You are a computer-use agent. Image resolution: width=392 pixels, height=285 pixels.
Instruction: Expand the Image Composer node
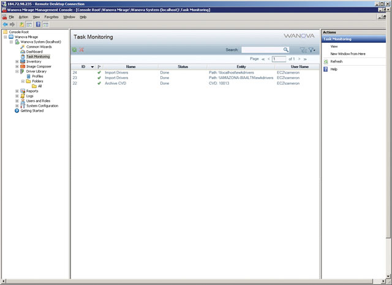[17, 67]
